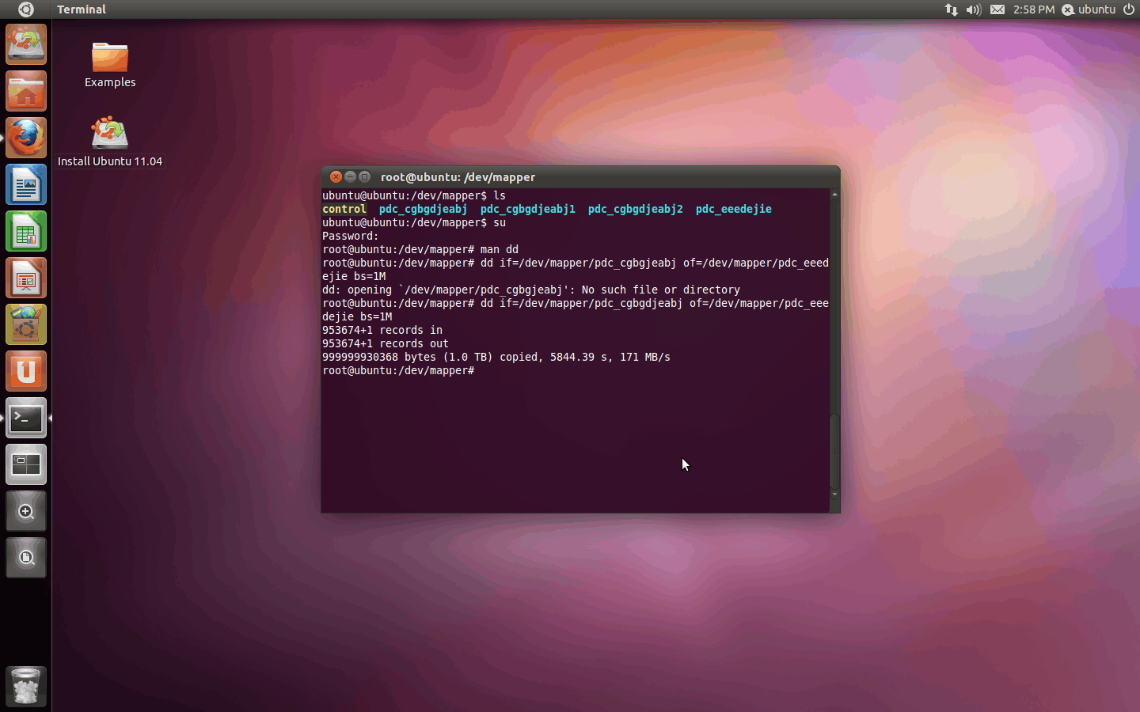Open the Home Folder from the launcher
1140x712 pixels.
click(26, 91)
